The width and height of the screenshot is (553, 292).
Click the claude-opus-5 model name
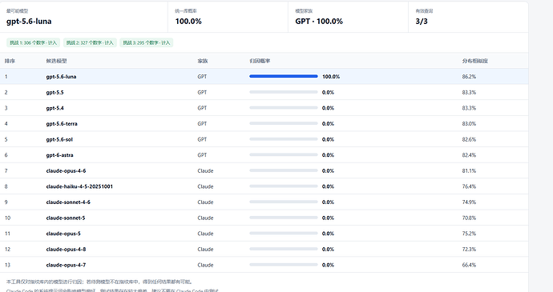[x=63, y=234]
